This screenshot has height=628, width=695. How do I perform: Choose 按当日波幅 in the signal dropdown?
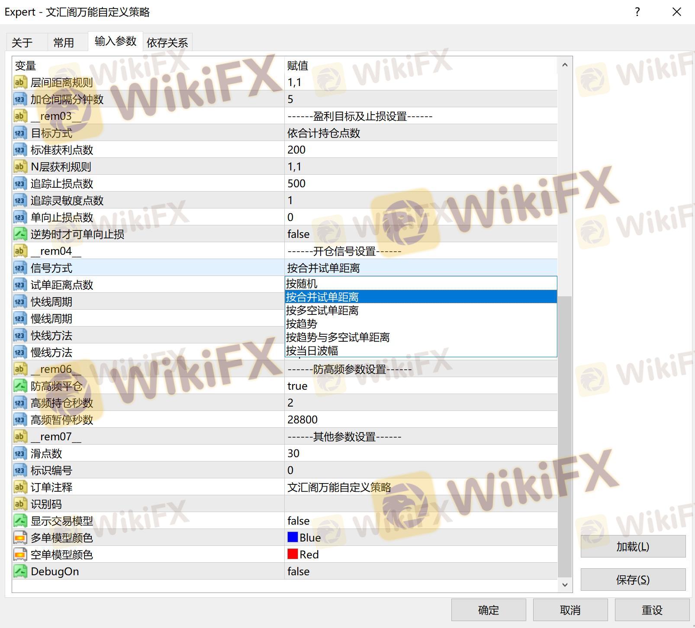click(312, 351)
